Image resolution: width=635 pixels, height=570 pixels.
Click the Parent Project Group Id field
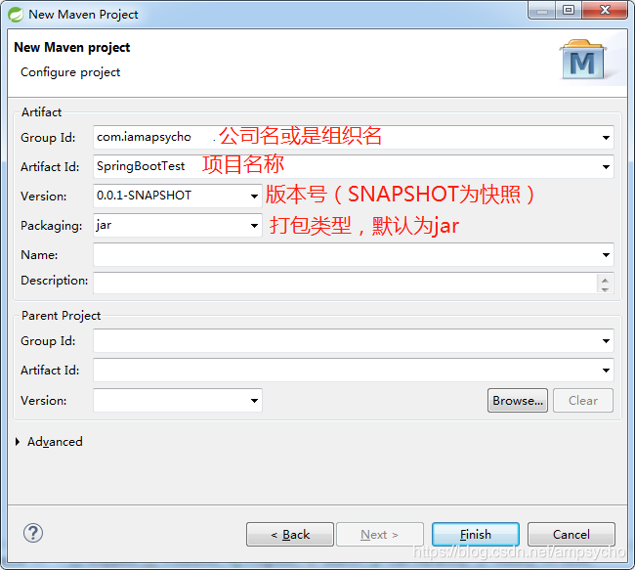pyautogui.click(x=353, y=341)
